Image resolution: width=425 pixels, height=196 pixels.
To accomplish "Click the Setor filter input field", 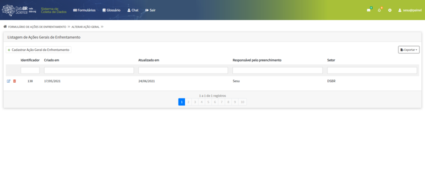I will click(372, 70).
